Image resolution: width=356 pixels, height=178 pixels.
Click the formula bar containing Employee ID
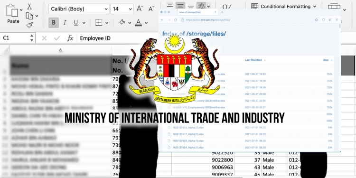(x=118, y=38)
